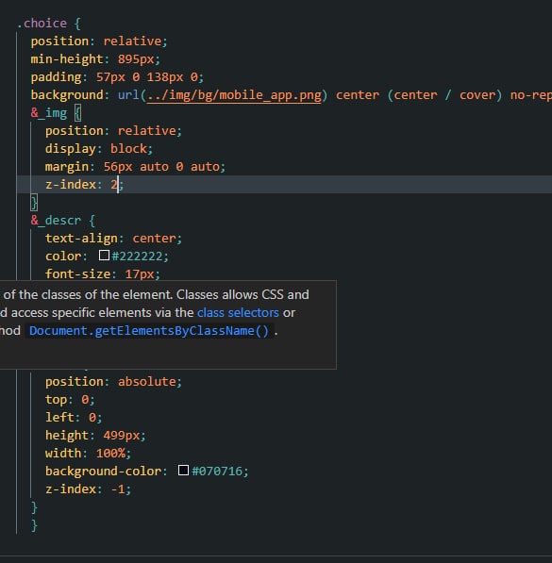Screen dimensions: 552x563
Task: Click the top: 0 line
Action: pos(70,399)
